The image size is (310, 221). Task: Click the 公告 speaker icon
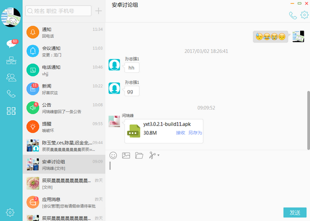(x=33, y=107)
